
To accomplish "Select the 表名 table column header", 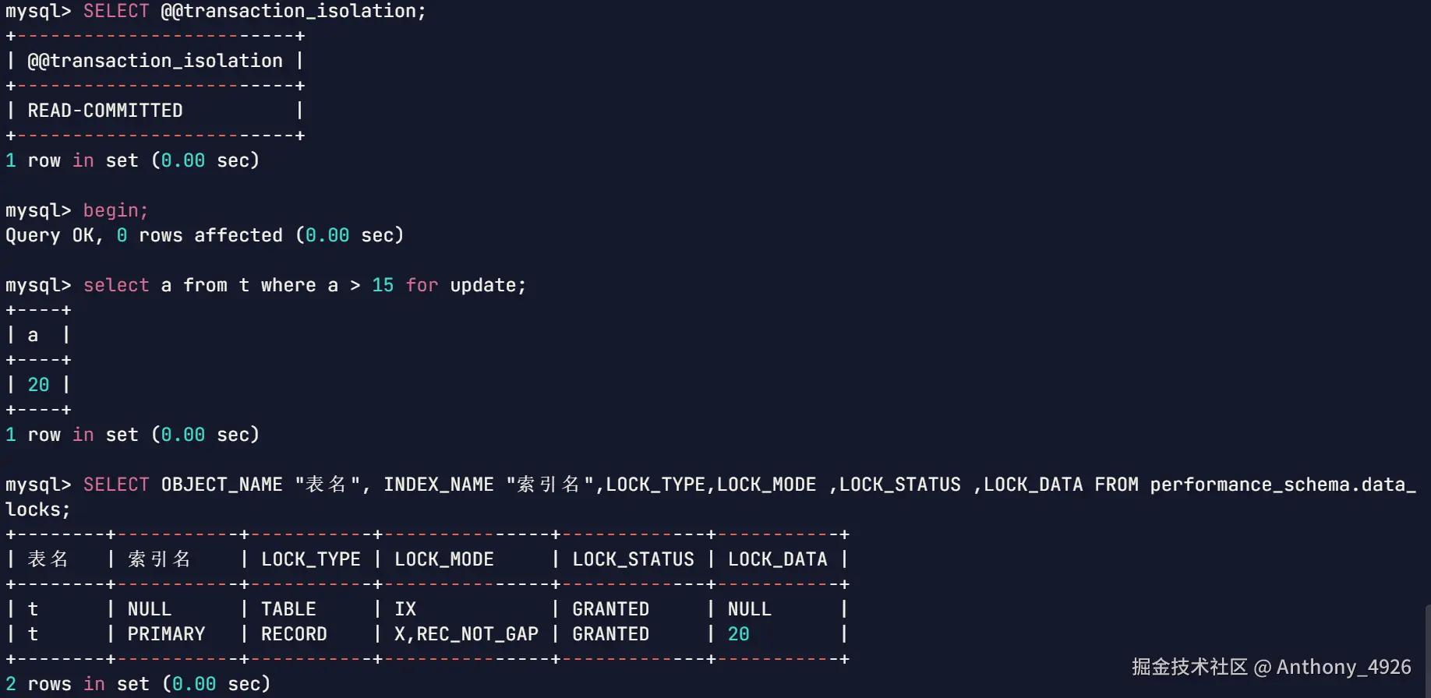I will pyautogui.click(x=48, y=559).
